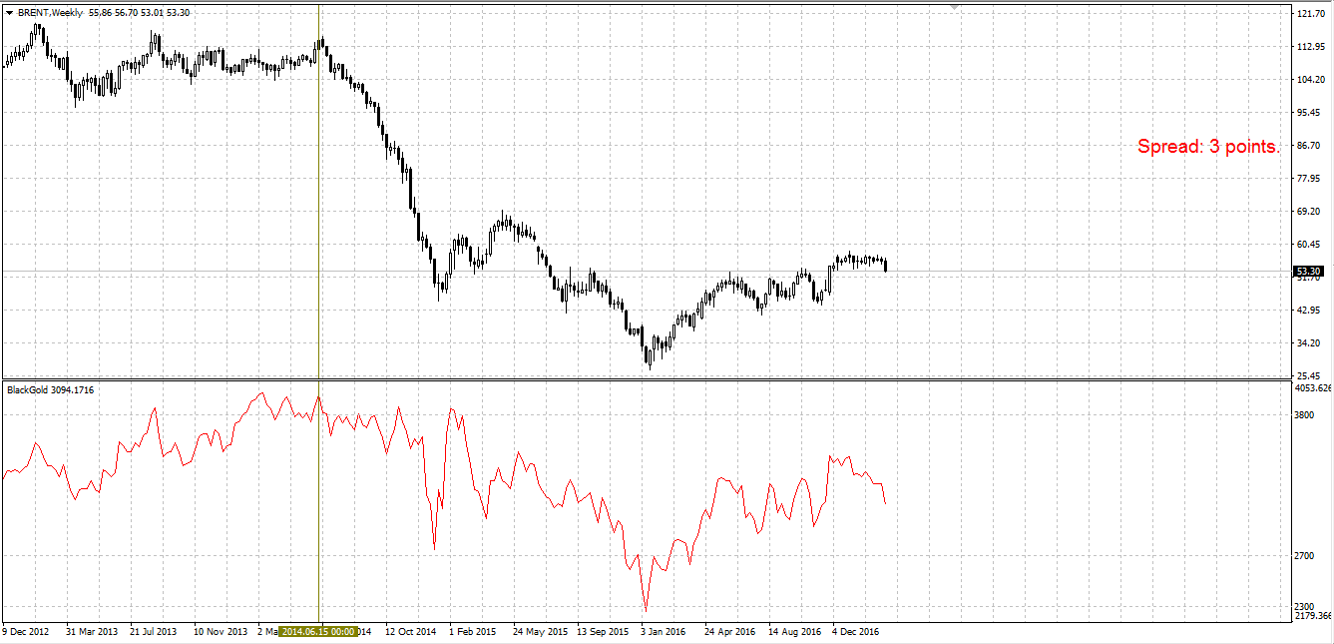The height and width of the screenshot is (644, 1334).
Task: Click the 9 Dec 2012 date label
Action: click(x=26, y=632)
